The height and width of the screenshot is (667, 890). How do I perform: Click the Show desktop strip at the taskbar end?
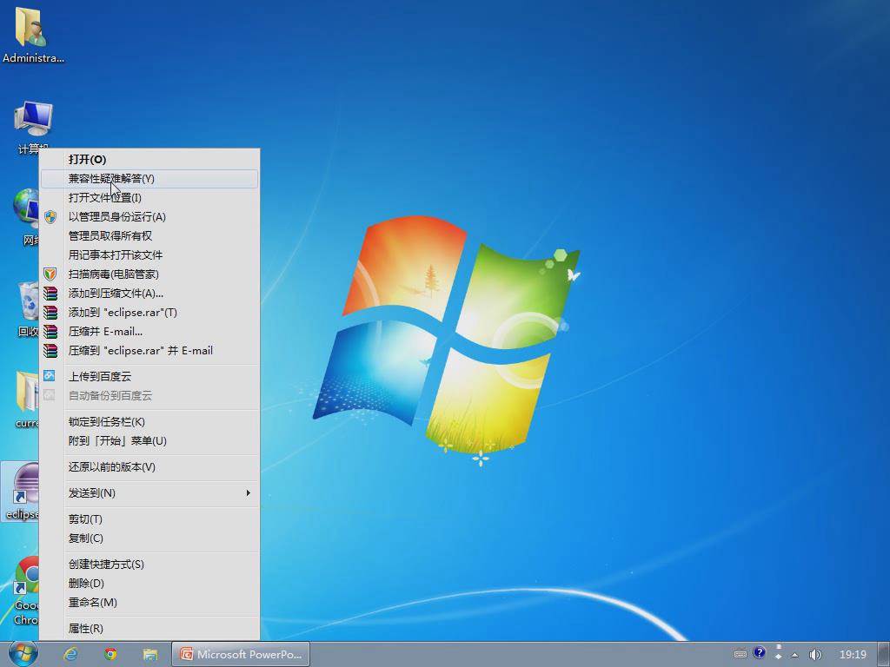pos(884,654)
